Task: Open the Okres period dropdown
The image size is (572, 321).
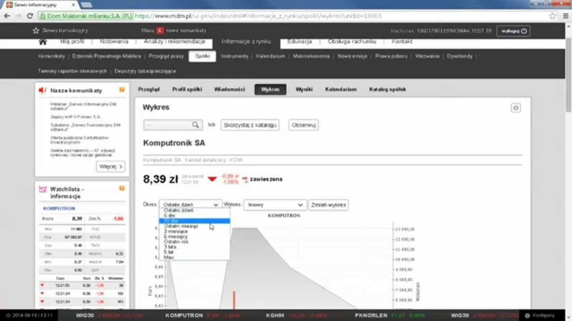Action: 190,205
